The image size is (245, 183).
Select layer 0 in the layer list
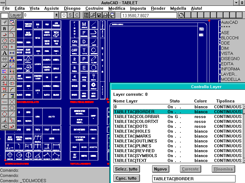point(178,107)
